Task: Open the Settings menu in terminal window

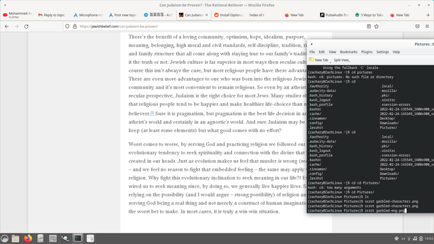Action: click(382, 52)
